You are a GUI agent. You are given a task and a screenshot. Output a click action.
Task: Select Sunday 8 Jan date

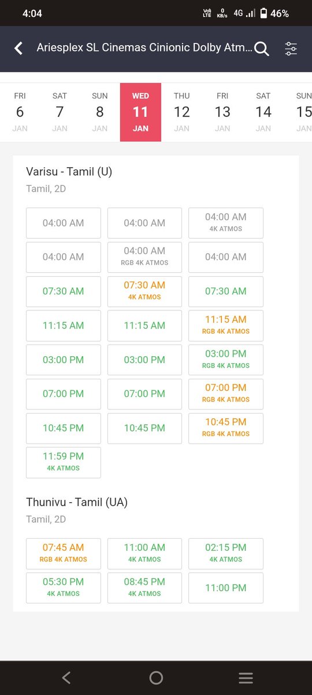pyautogui.click(x=100, y=112)
